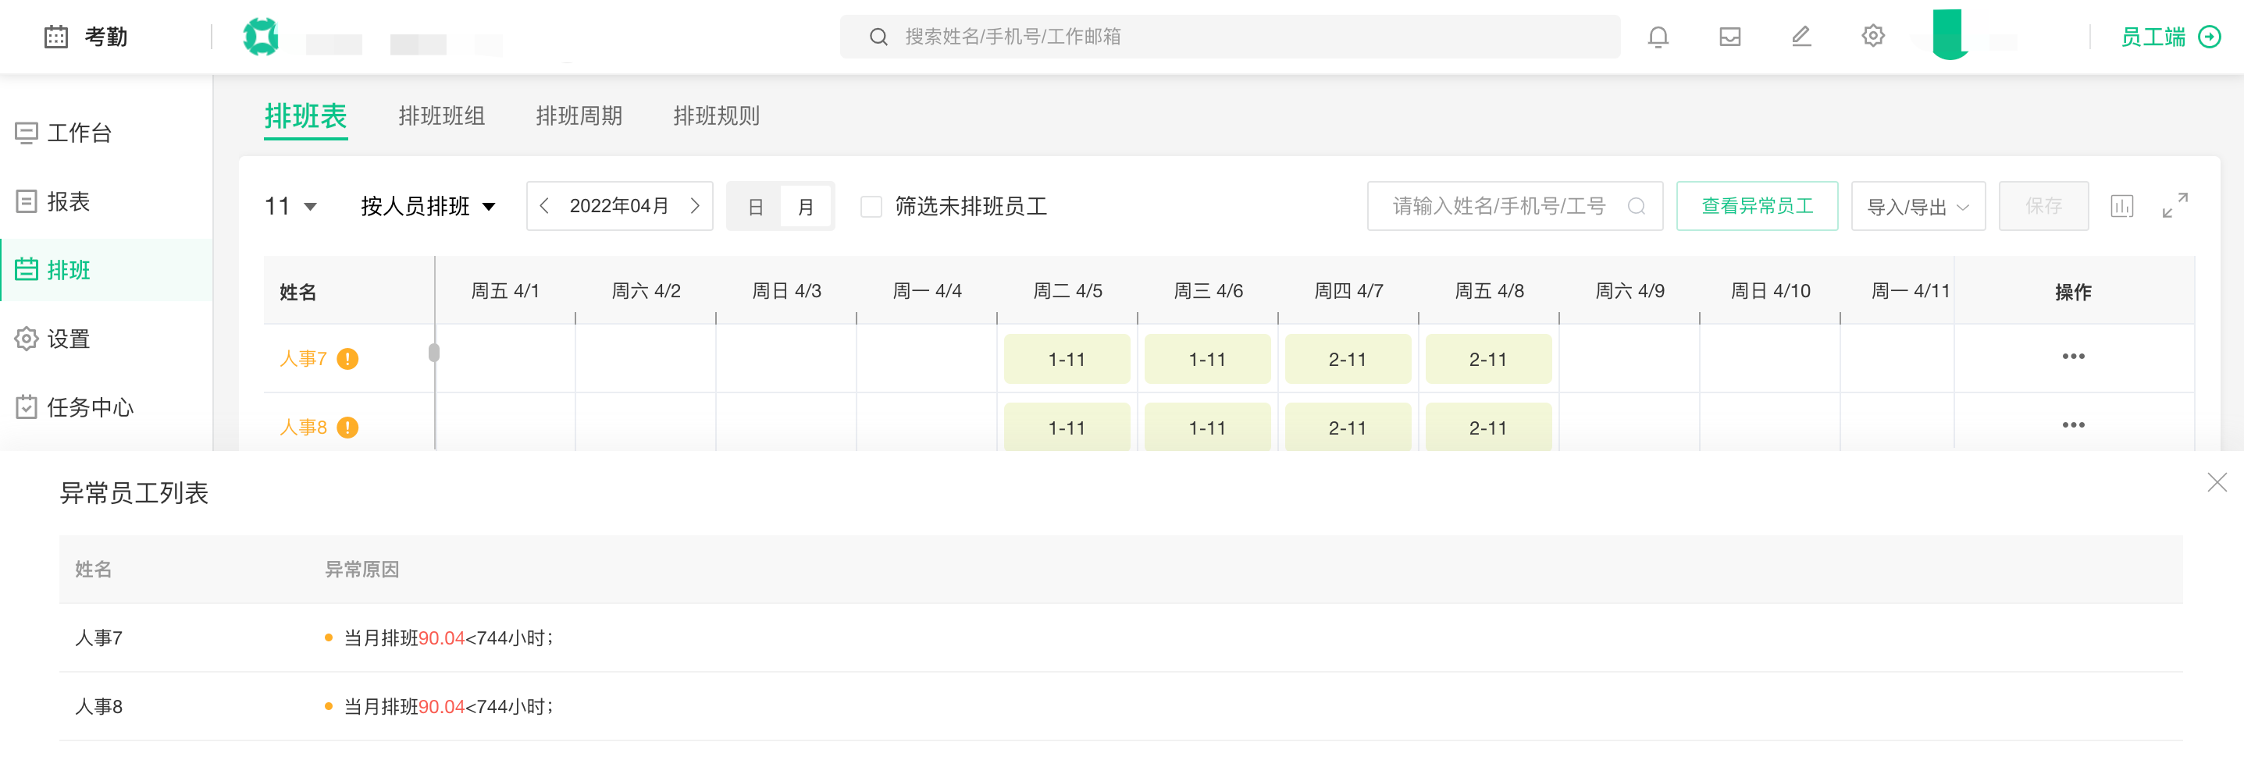Close the 异常员工列表 panel
Viewport: 2244px width, 774px height.
pyautogui.click(x=2216, y=483)
